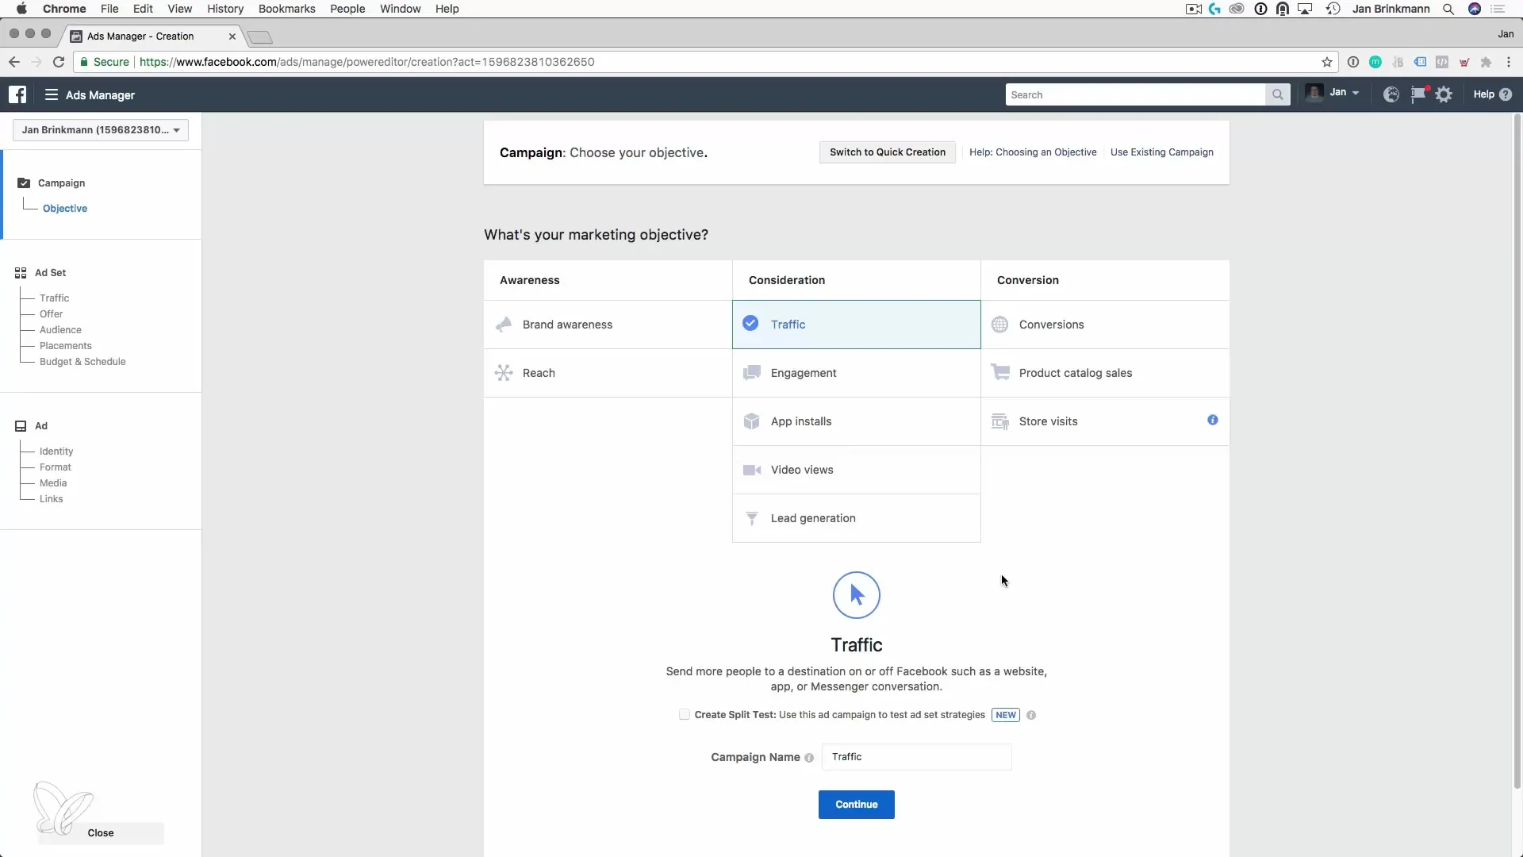Select Placements under Ad Set

66,346
